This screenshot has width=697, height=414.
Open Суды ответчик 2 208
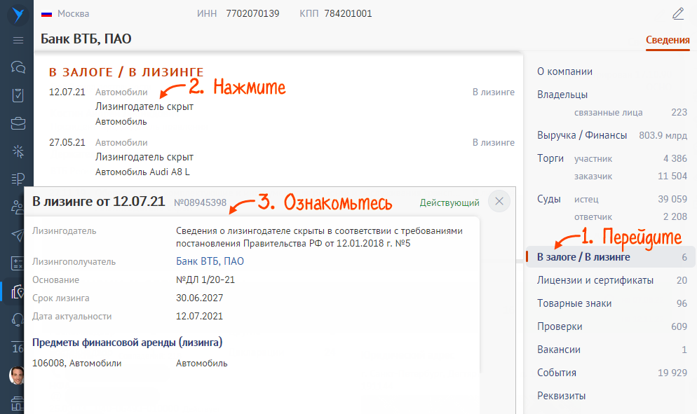[630, 216]
